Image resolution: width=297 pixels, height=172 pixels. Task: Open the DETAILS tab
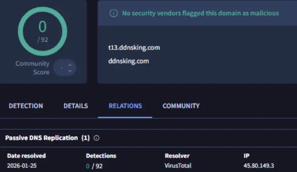[76, 106]
